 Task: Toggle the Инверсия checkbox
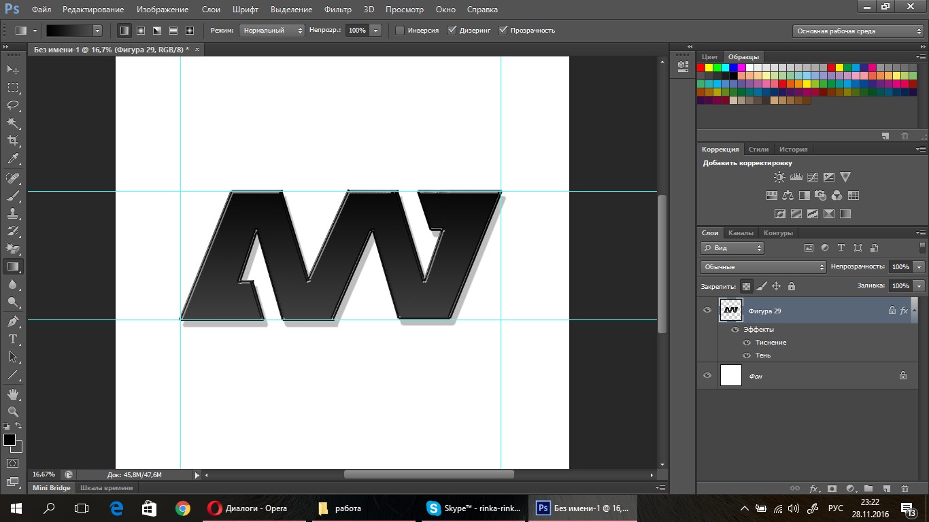coord(400,31)
